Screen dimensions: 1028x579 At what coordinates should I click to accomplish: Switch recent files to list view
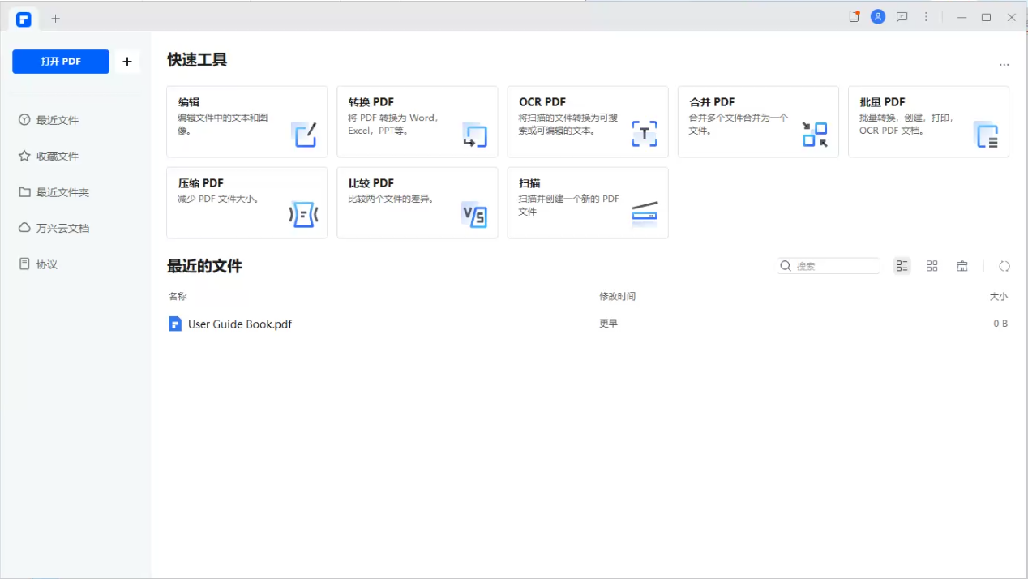coord(902,265)
